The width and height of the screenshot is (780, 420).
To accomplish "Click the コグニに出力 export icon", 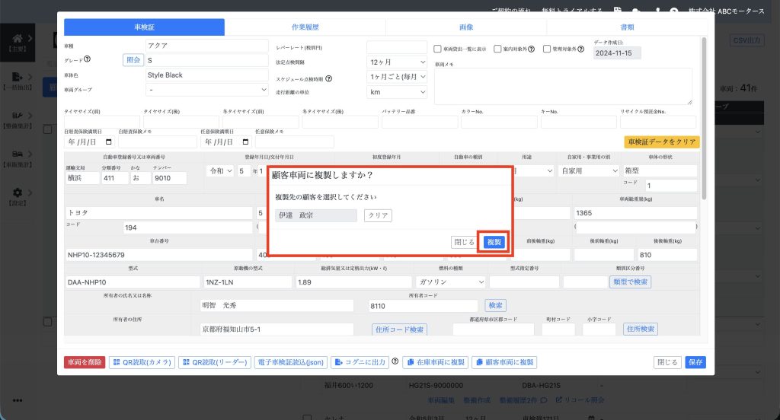I will coord(339,363).
